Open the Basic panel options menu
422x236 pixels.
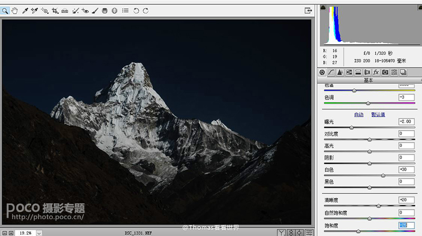point(420,80)
